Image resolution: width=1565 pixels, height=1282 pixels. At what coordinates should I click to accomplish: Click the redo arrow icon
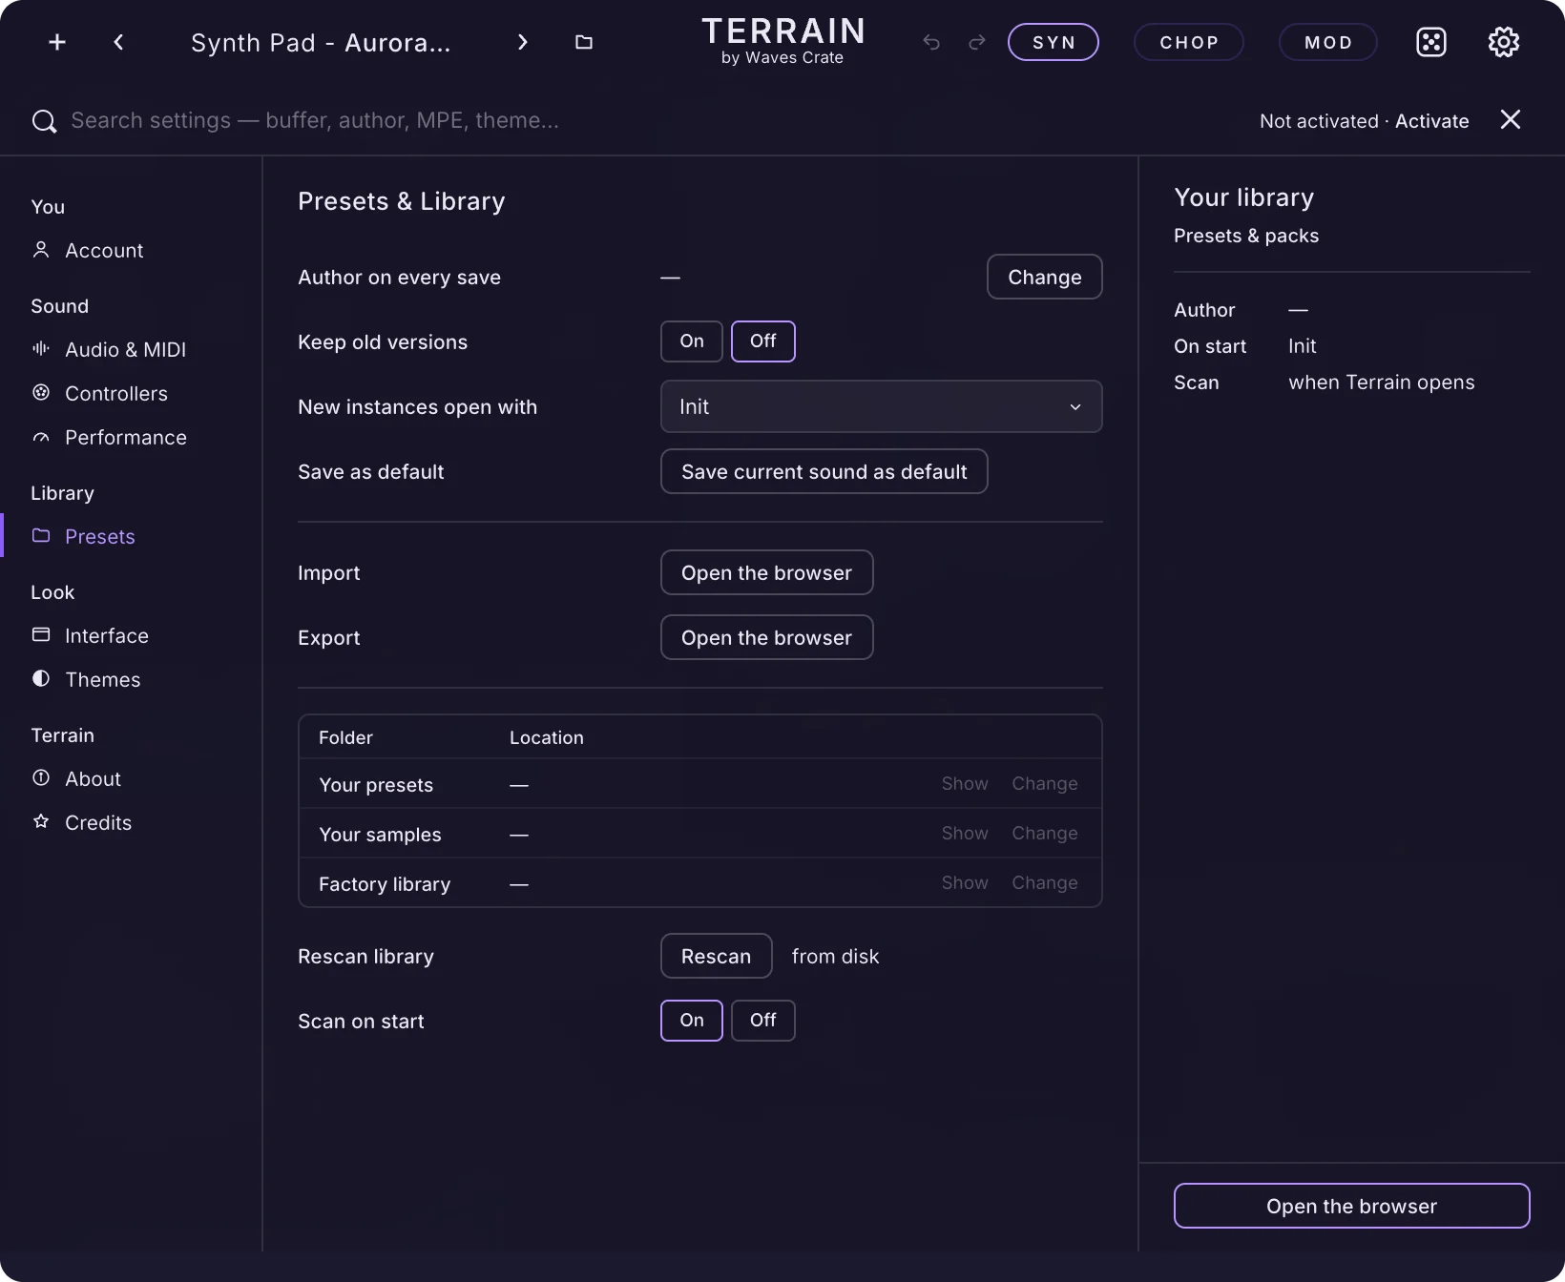[977, 42]
